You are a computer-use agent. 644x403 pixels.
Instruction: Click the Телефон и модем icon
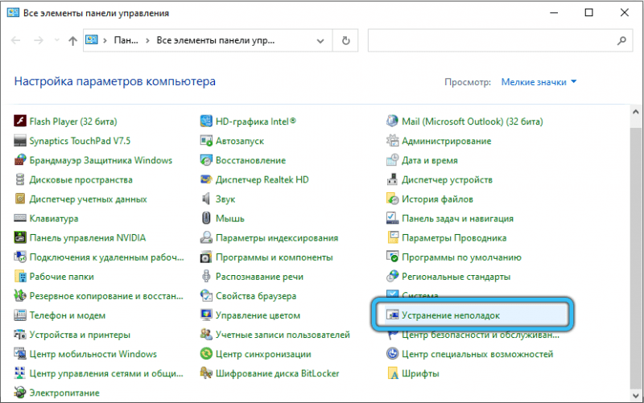point(19,315)
